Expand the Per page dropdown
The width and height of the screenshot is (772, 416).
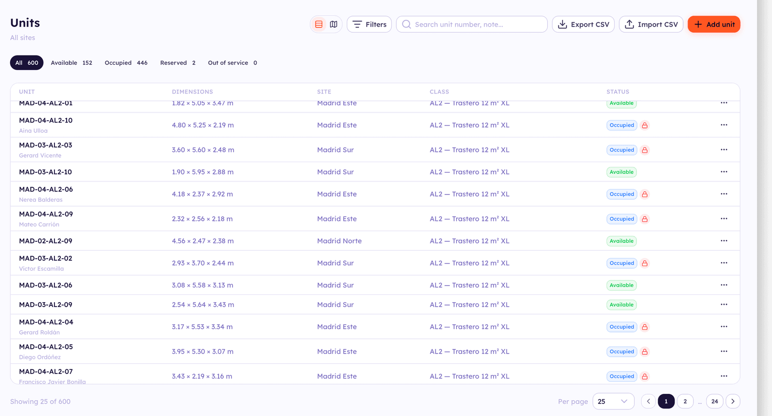click(x=613, y=402)
